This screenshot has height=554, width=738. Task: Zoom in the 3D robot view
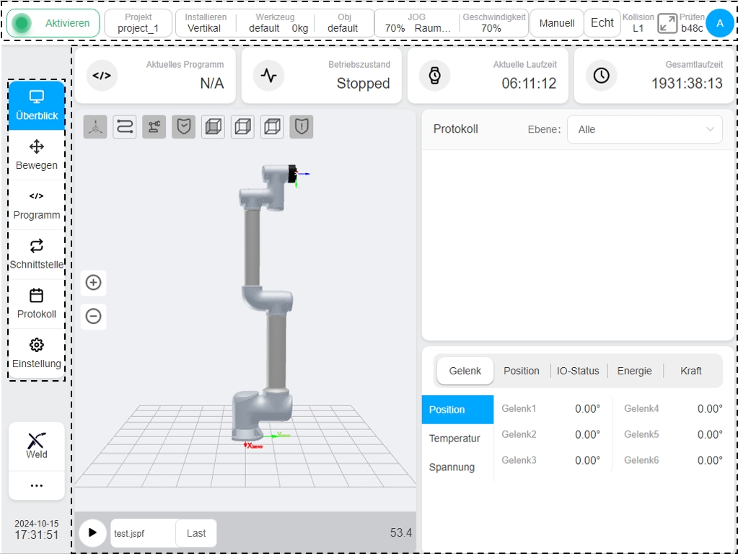93,283
